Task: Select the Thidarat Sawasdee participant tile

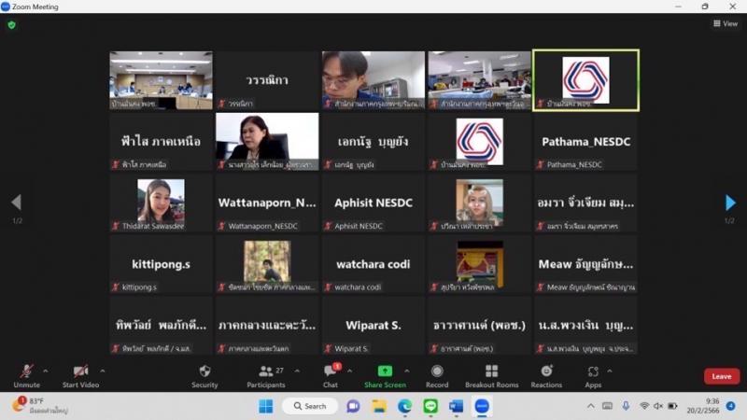Action: (x=161, y=203)
